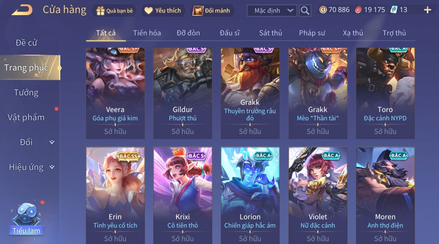Viewport: 439px width, 244px height.
Task: Click the back arrow icon
Action: tap(22, 10)
